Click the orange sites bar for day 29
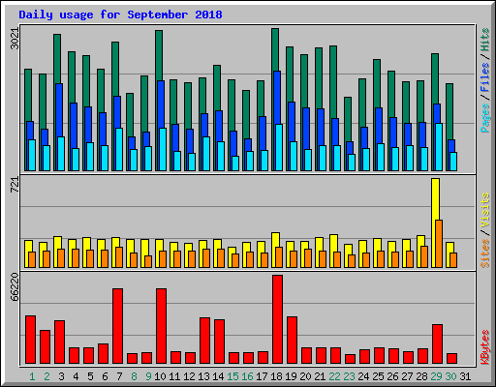The height and width of the screenshot is (387, 496). click(439, 244)
